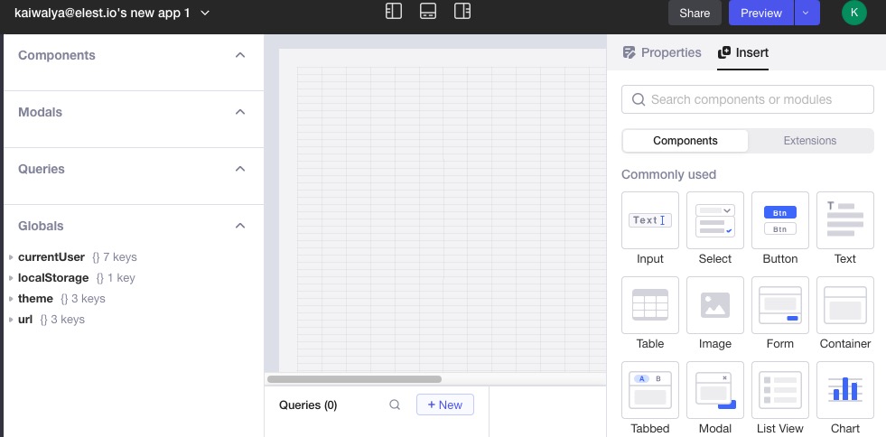The height and width of the screenshot is (437, 886).
Task: Select the Extensions toggle tab
Action: click(x=810, y=141)
